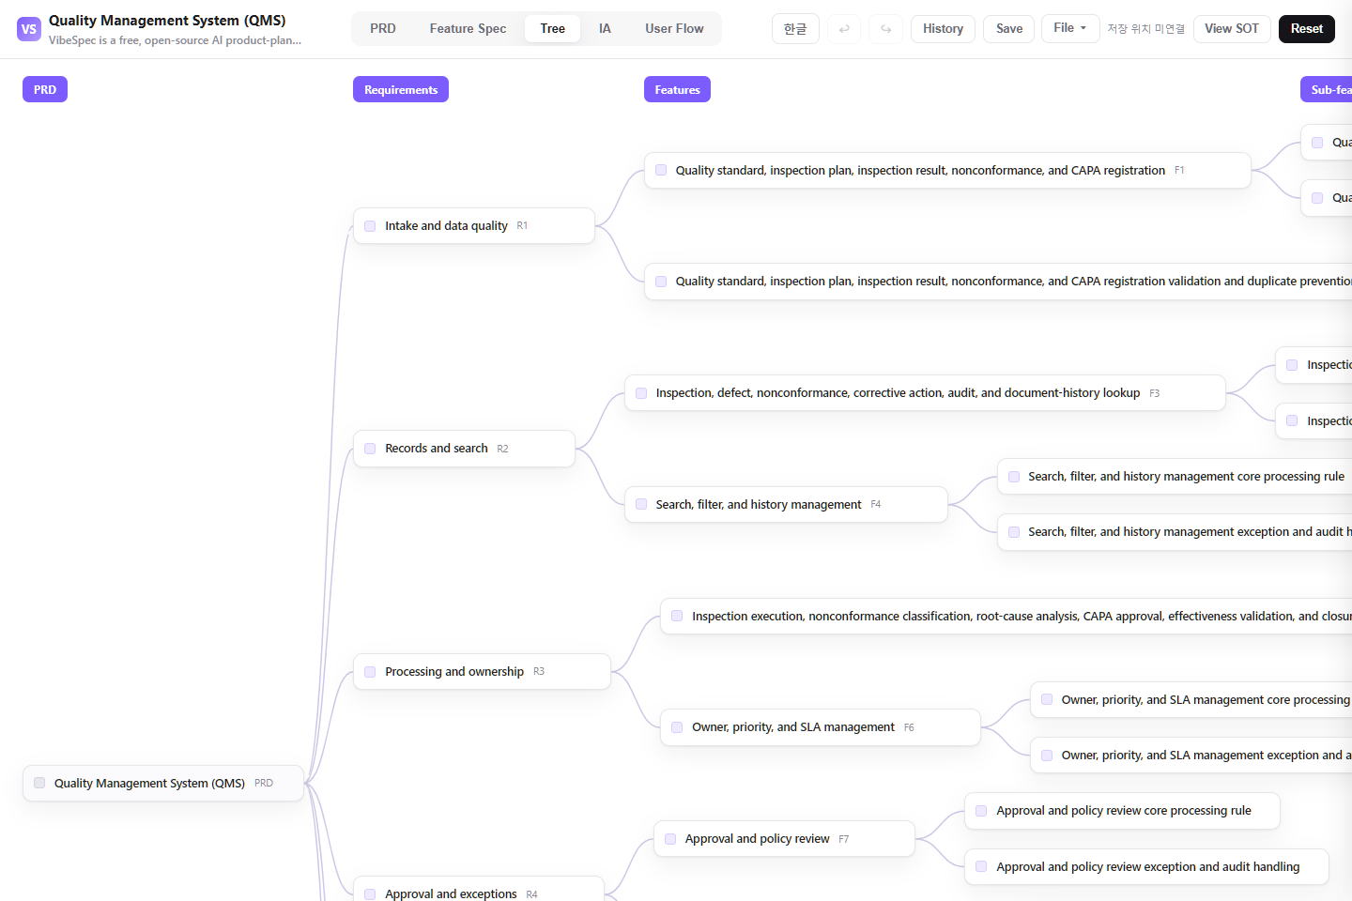Viewport: 1352px width, 901px height.
Task: Select the Records and search R2 node
Action: pyautogui.click(x=464, y=449)
